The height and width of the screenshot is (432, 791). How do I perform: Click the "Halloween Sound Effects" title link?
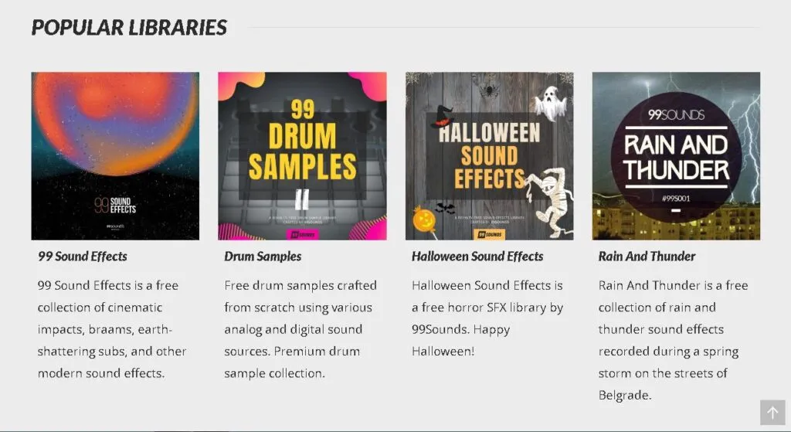pyautogui.click(x=477, y=257)
